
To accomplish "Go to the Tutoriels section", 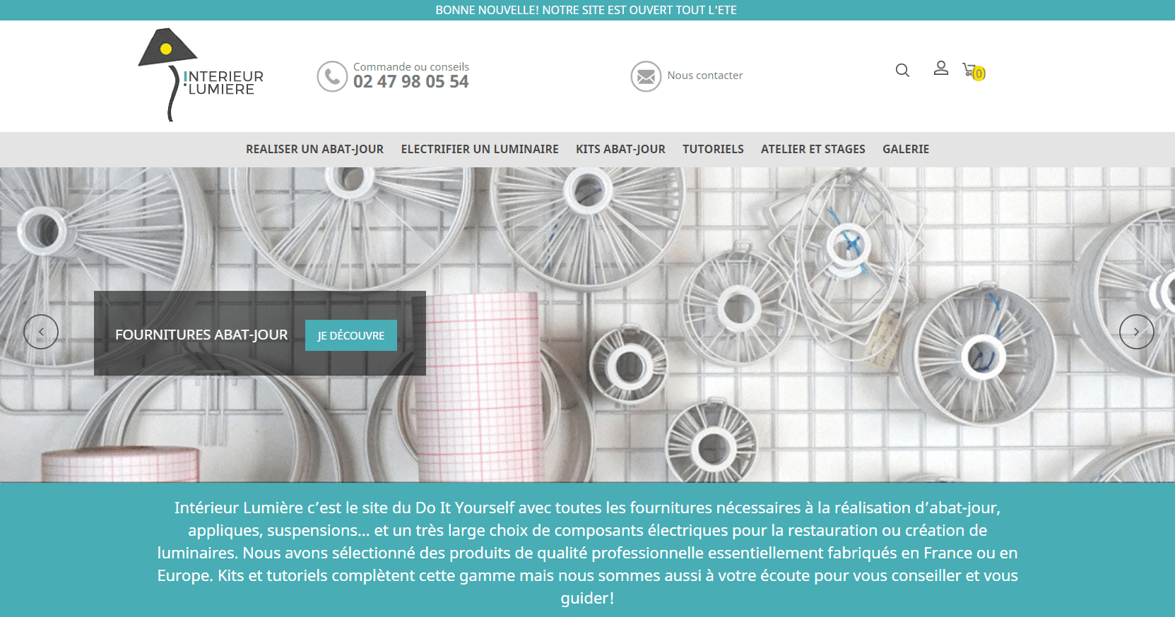I will (x=713, y=150).
